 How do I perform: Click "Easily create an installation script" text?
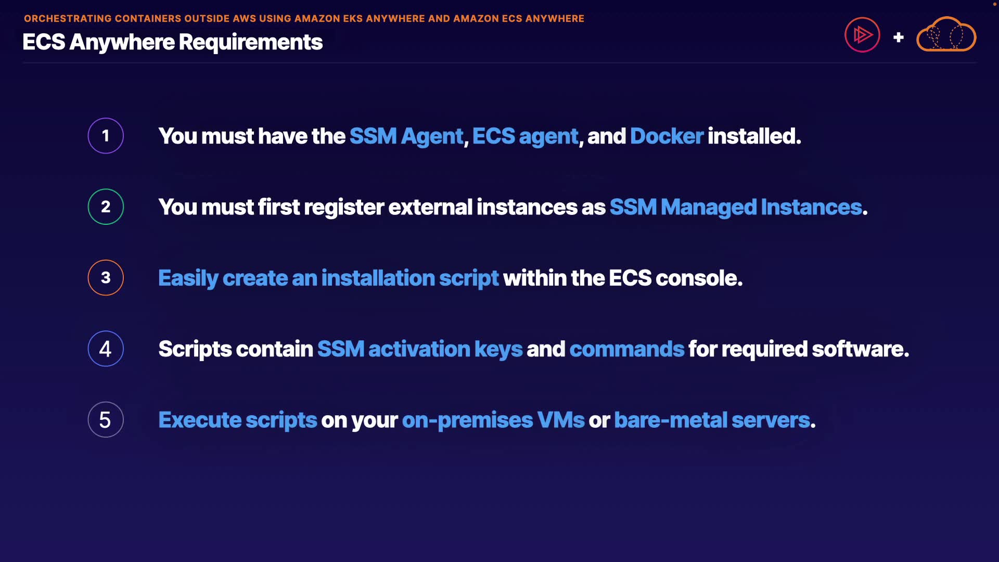click(328, 278)
